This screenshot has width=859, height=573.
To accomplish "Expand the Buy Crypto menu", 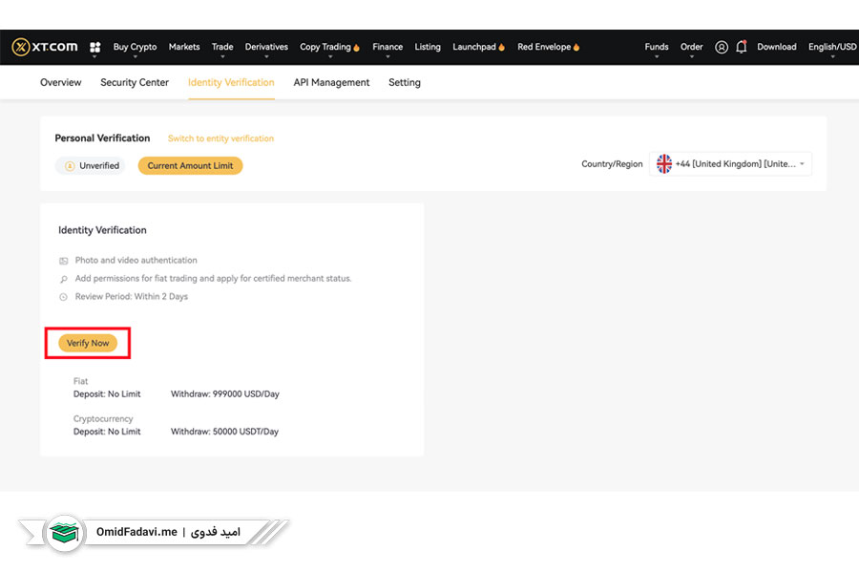I will 135,47.
